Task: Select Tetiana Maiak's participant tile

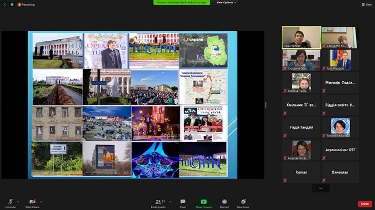Action: (x=340, y=127)
